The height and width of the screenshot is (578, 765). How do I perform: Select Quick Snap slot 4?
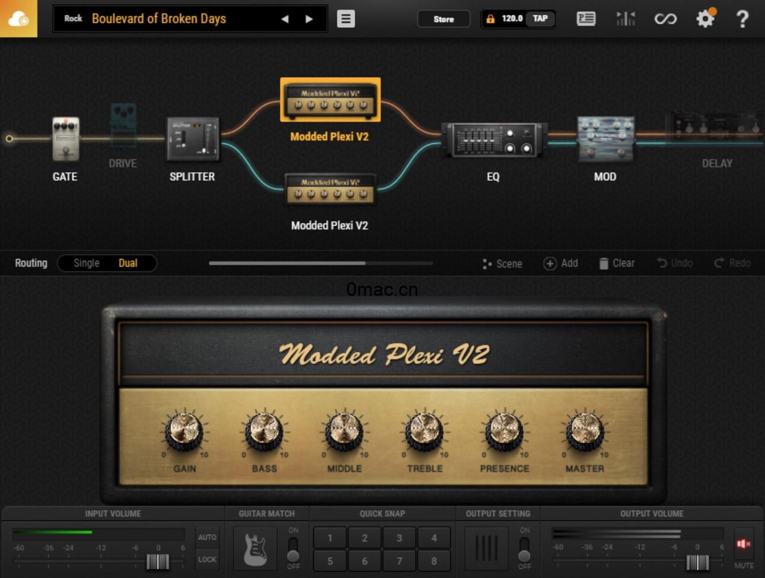coord(434,538)
